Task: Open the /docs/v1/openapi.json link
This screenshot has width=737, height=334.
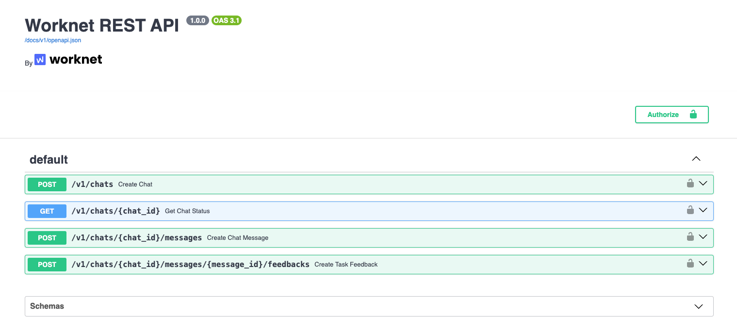Action: 53,40
